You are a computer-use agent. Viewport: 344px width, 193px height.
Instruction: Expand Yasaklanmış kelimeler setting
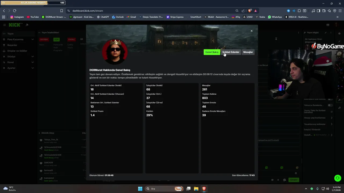tap(318, 124)
